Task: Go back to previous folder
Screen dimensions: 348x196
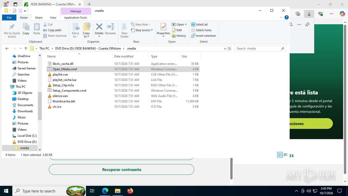Action: [x=7, y=48]
